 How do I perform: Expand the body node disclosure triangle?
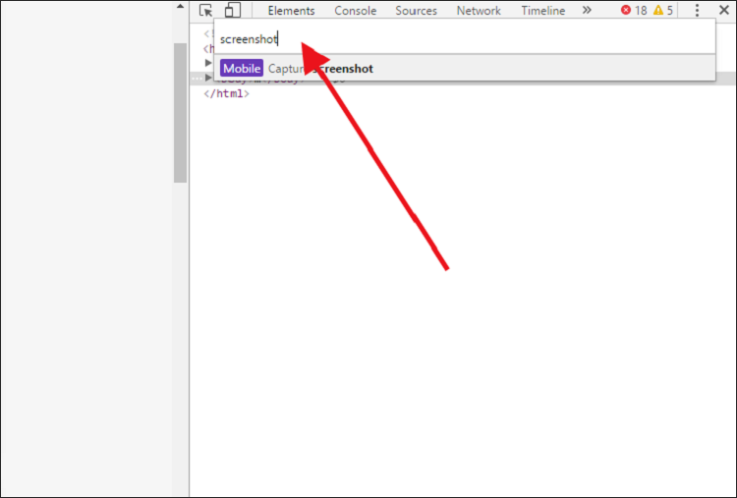(x=208, y=78)
